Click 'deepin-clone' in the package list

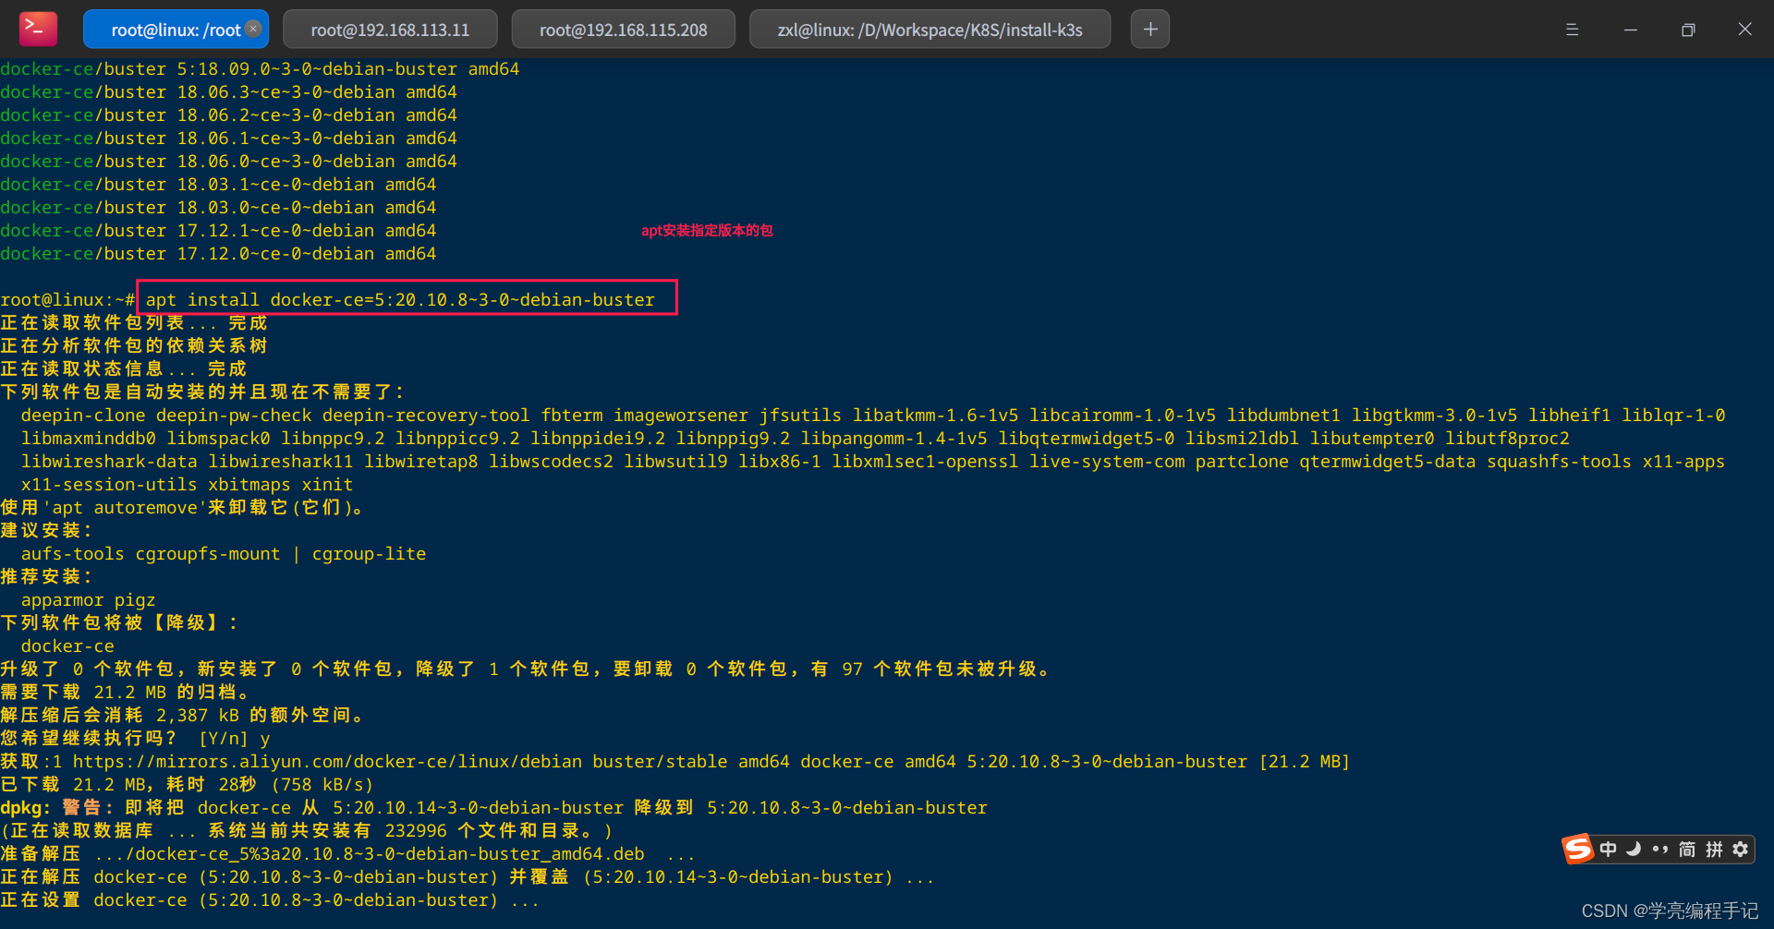(x=83, y=415)
